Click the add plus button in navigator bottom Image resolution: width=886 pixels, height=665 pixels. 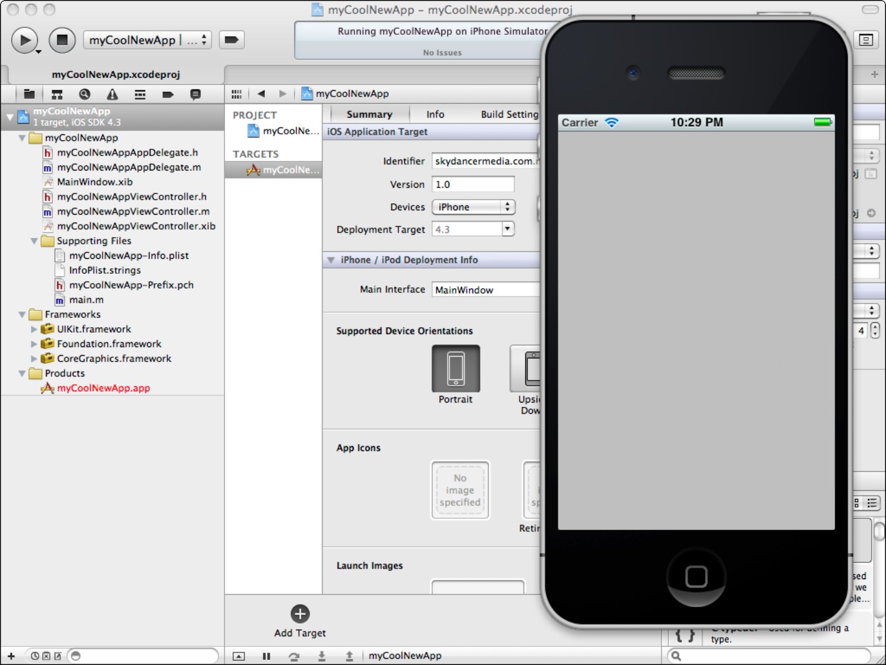click(x=11, y=656)
